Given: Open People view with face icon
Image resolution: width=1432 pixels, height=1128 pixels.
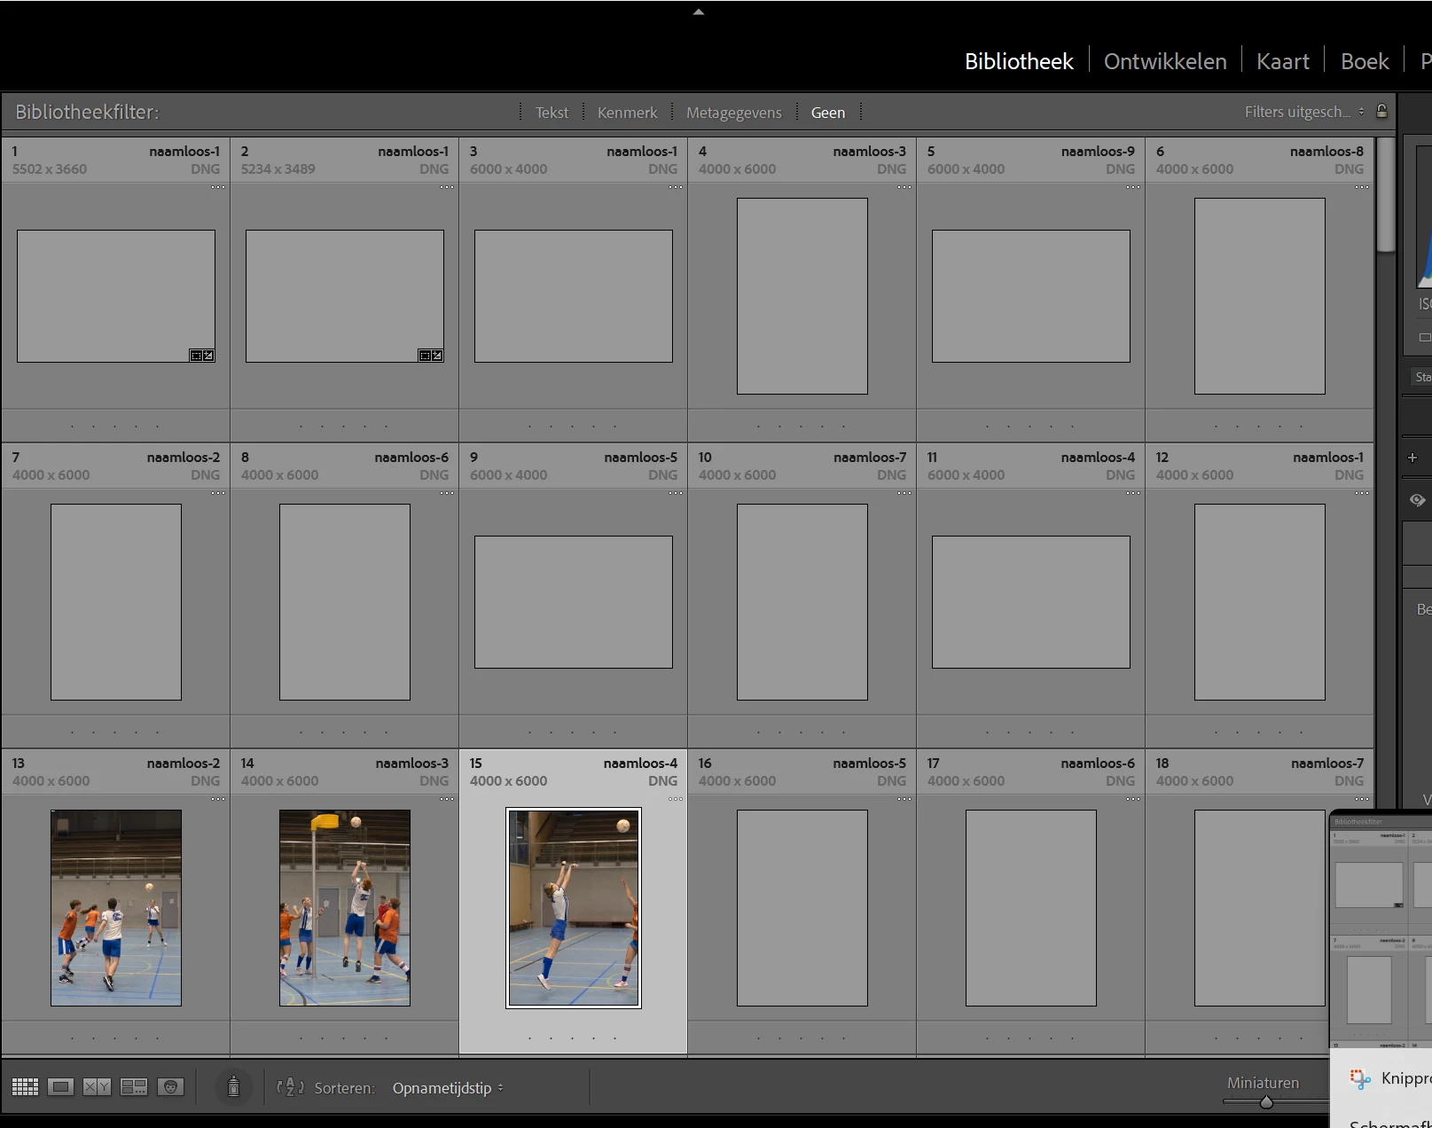Looking at the screenshot, I should [x=170, y=1086].
